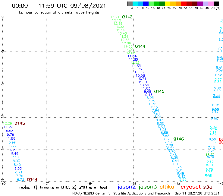Click the 5.93 wave height value
This screenshot has height=196, width=223.
point(210,161)
